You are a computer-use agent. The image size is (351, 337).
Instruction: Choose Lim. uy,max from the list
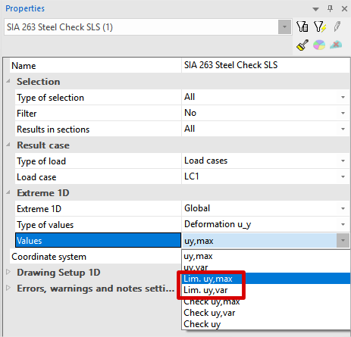point(266,279)
